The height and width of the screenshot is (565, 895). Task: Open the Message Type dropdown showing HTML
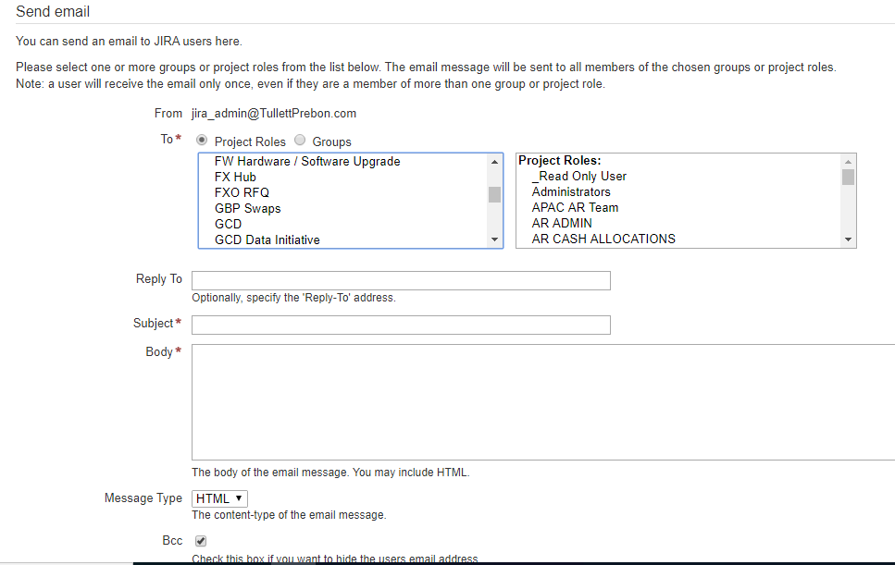tap(218, 498)
